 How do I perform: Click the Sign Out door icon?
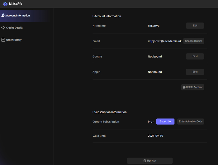[x=145, y=161]
